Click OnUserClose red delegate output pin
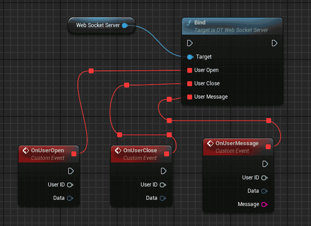The height and width of the screenshot is (226, 311). pyautogui.click(x=166, y=154)
